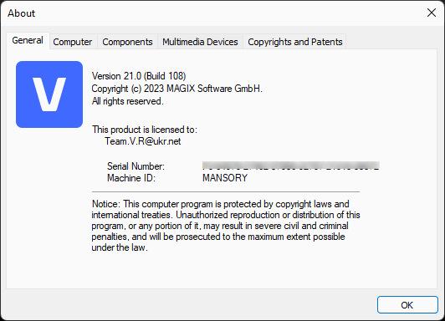Click the Machine ID label
This screenshot has width=445, height=321.
131,178
